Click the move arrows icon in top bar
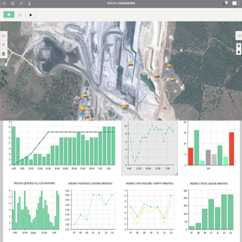The image size is (242, 242). 4,3
